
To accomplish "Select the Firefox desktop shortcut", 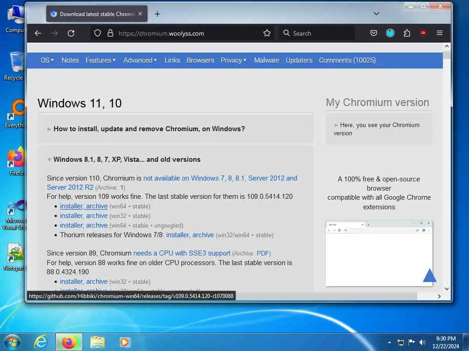I will click(x=15, y=161).
